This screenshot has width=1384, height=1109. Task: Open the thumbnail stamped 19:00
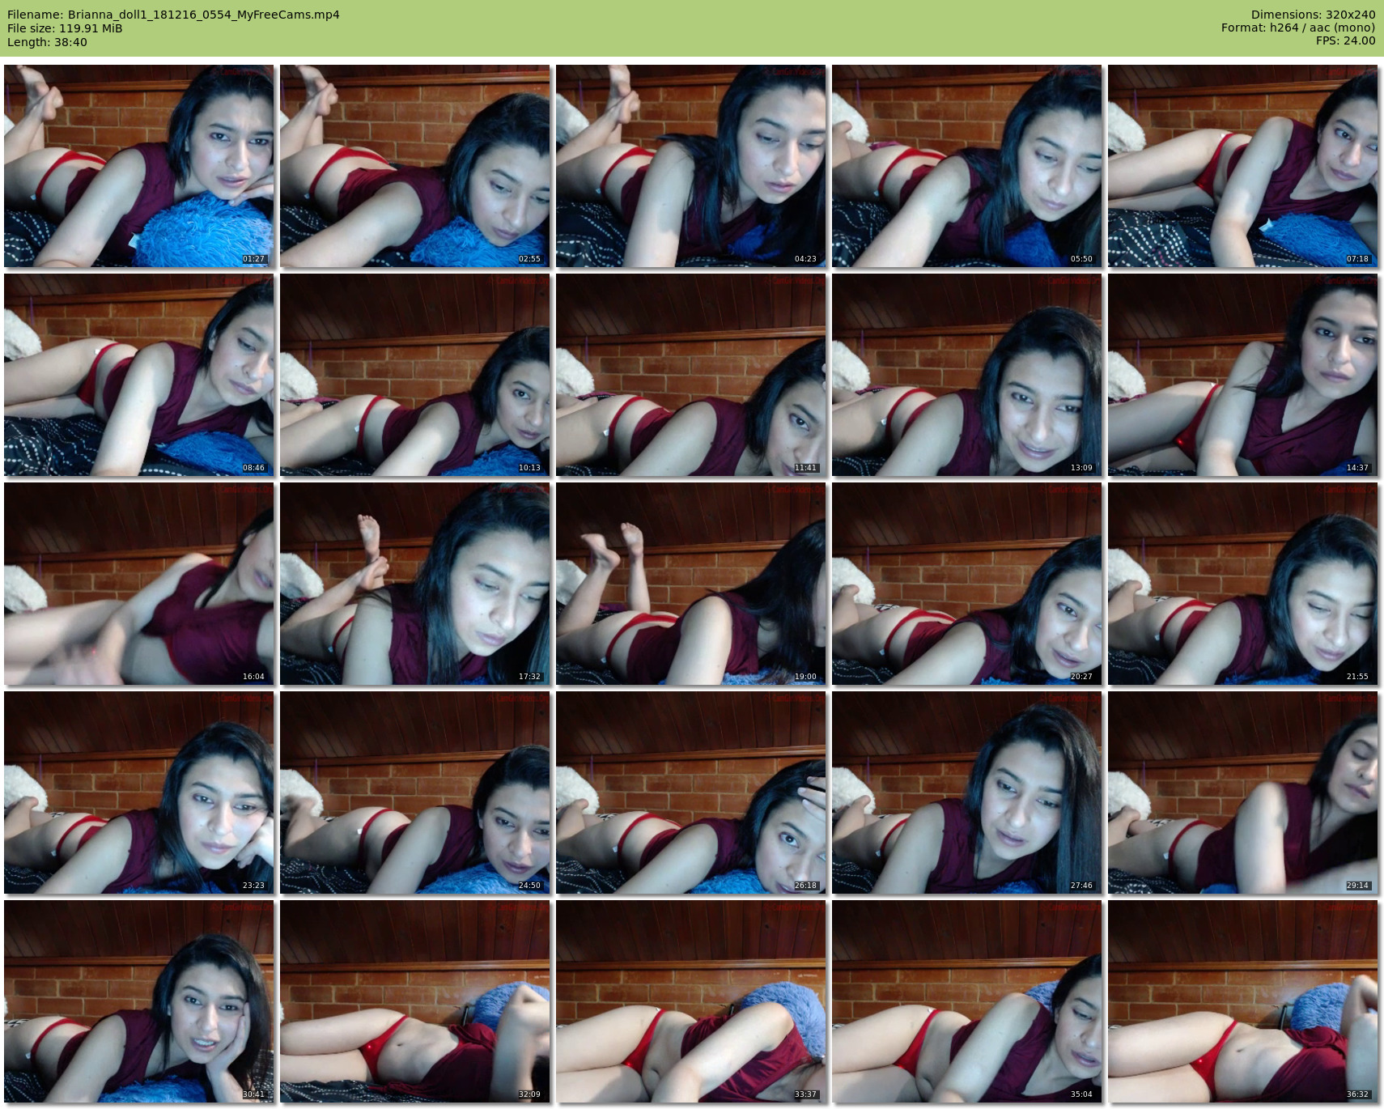(x=691, y=584)
